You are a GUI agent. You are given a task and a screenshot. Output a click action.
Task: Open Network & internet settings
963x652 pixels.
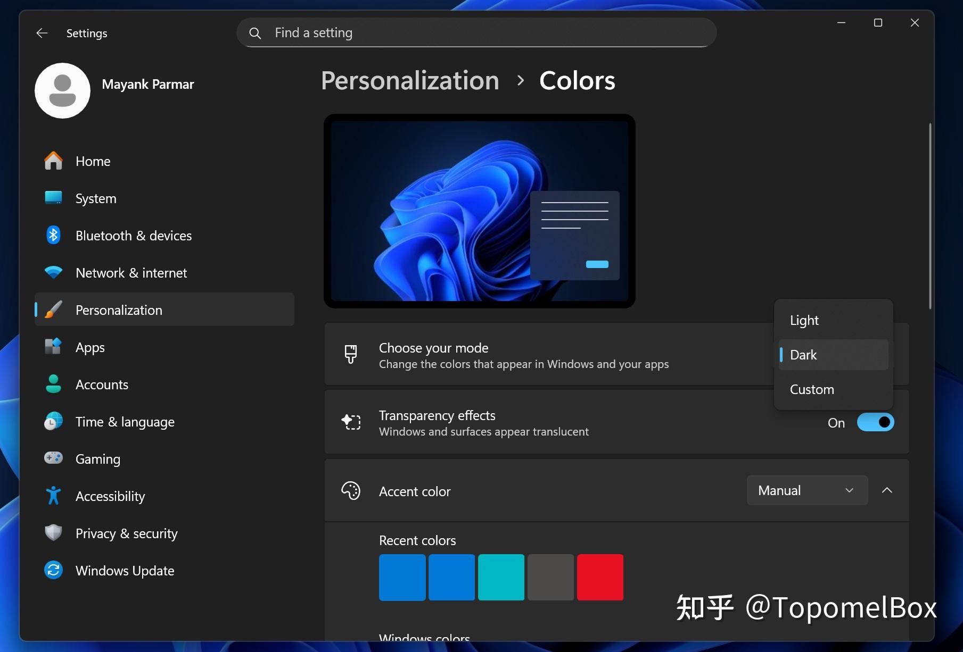pos(164,272)
